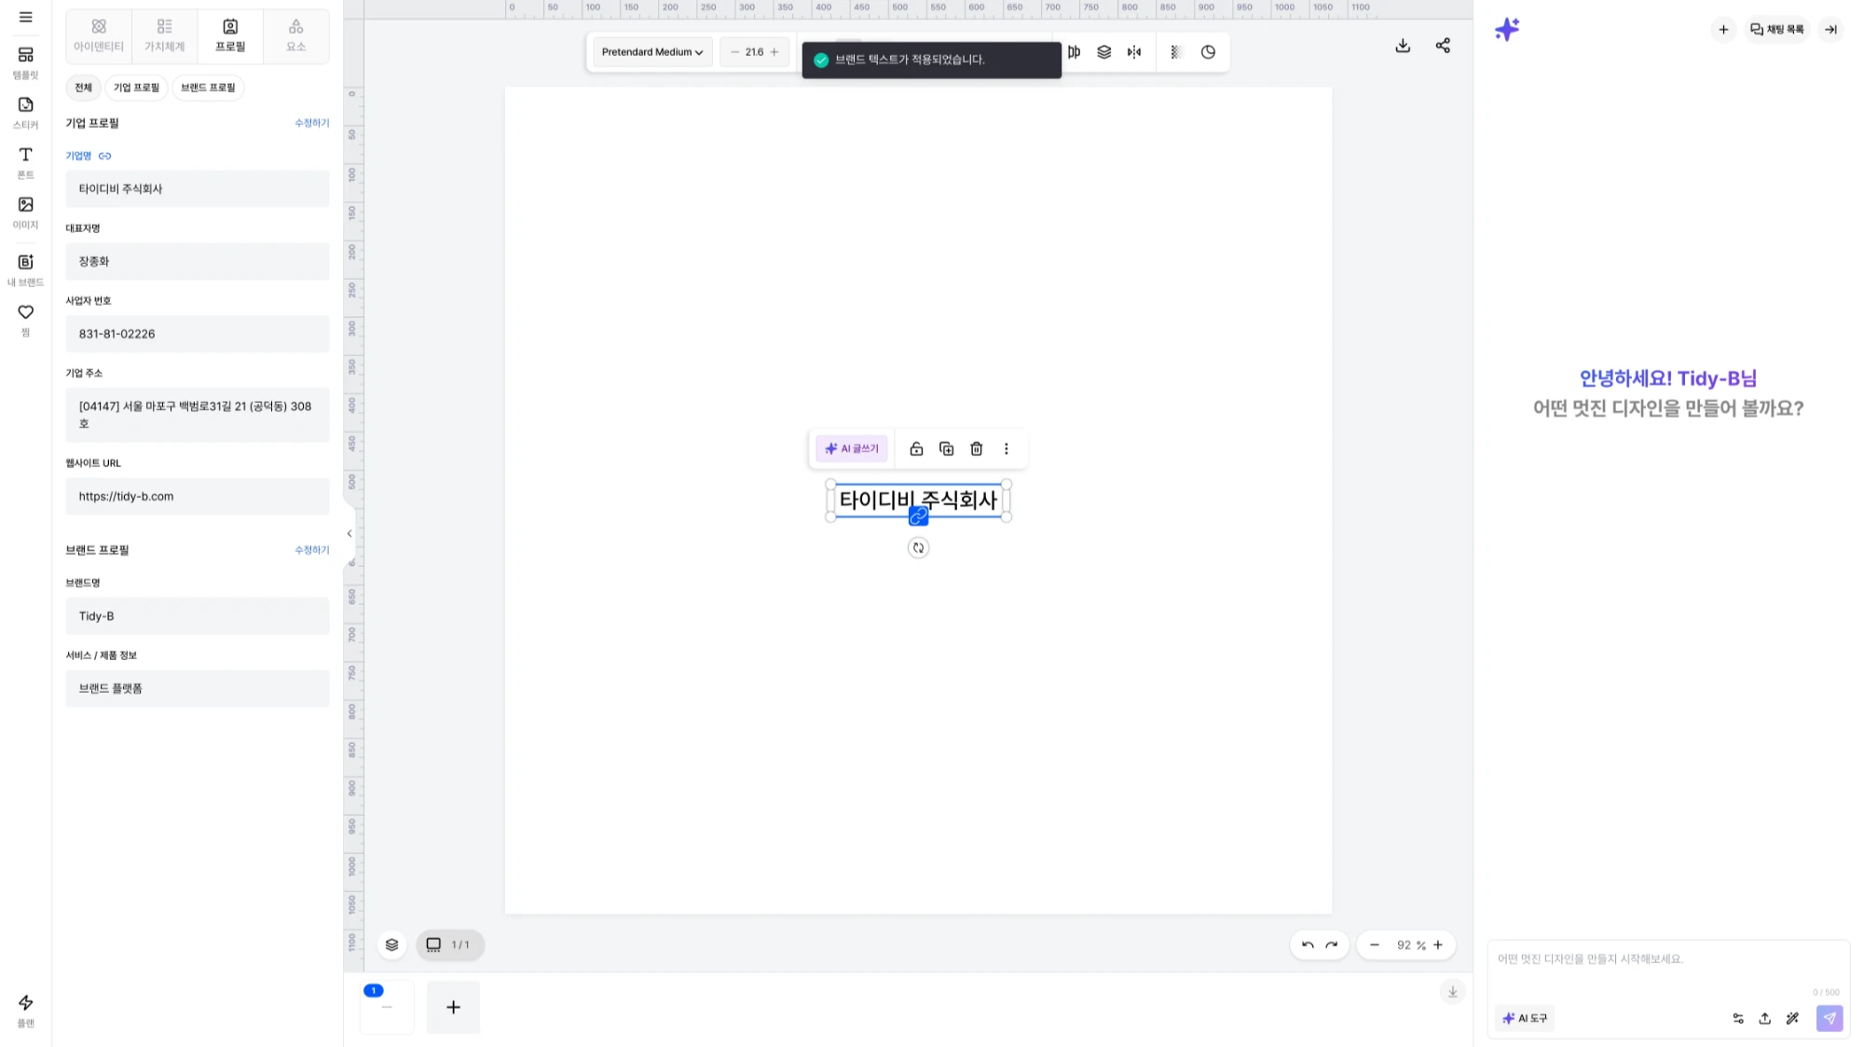Open the layer order icon in top toolbar
This screenshot has width=1864, height=1047.
point(1103,52)
